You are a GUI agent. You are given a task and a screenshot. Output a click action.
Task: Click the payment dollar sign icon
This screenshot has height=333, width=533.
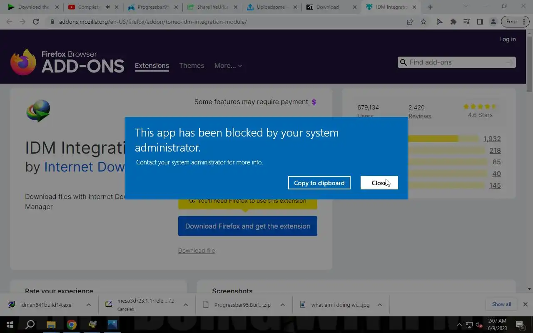(314, 102)
